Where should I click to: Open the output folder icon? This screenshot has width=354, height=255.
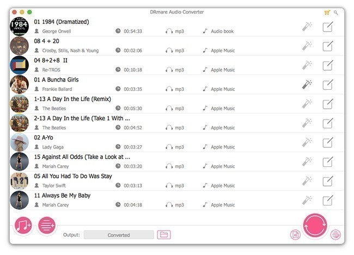coord(163,235)
